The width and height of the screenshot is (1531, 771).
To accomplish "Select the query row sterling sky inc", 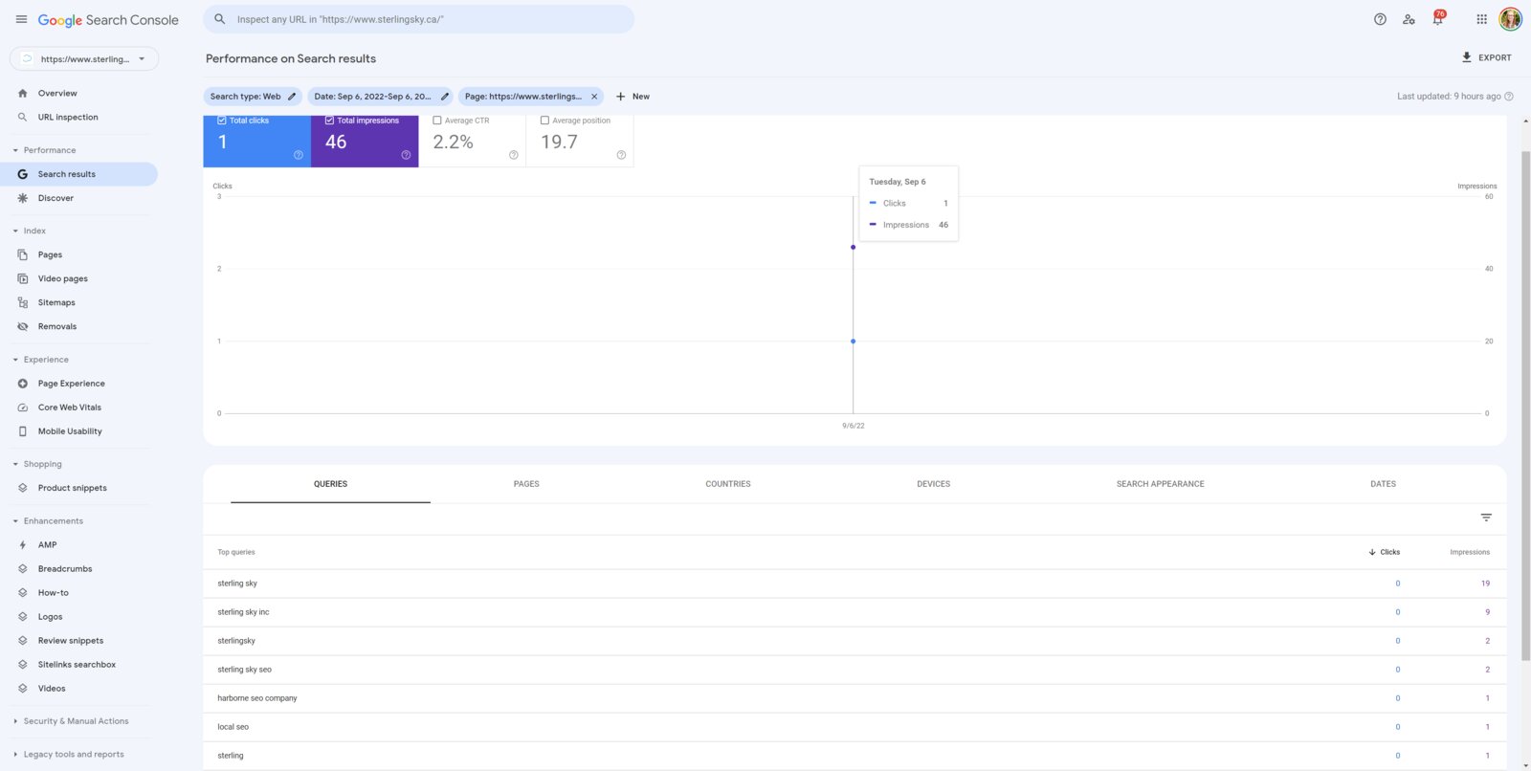I will (x=854, y=612).
